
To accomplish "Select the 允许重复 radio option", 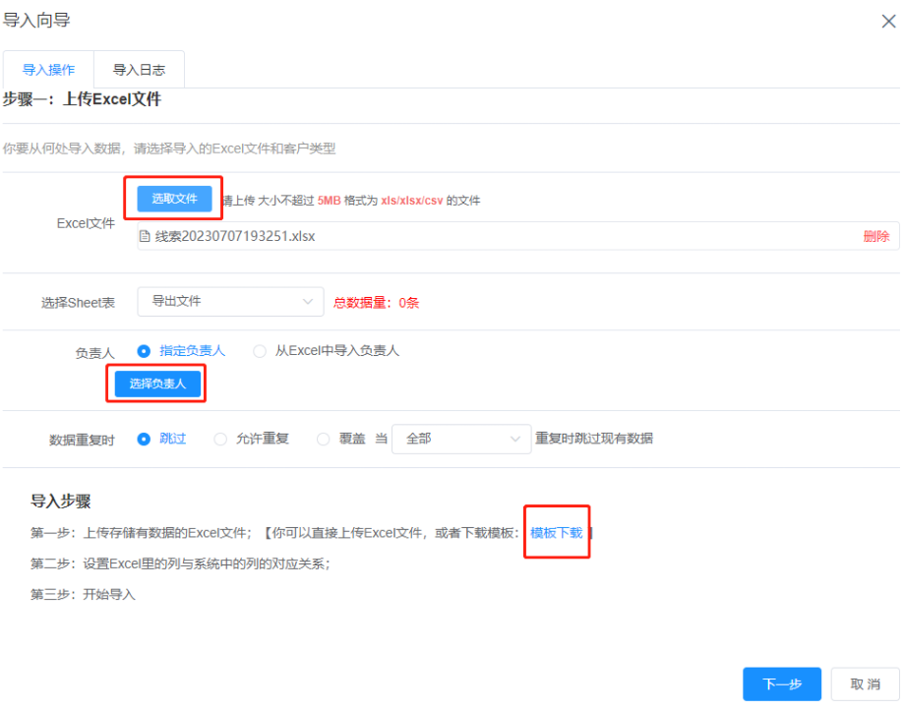I will coord(220,439).
